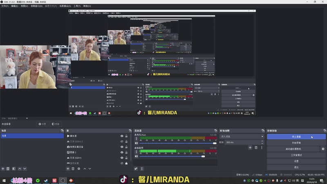The height and width of the screenshot is (184, 327).
Task: Move source down in the Sources list
Action: 90,168
